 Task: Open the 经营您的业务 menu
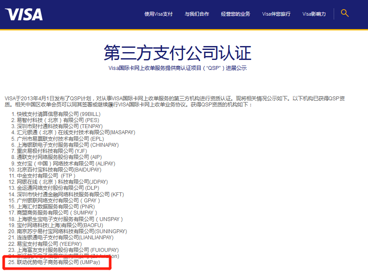235,13
